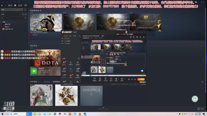Click the friends and chat plus icon
The height and width of the screenshot is (116, 207).
(x=203, y=109)
